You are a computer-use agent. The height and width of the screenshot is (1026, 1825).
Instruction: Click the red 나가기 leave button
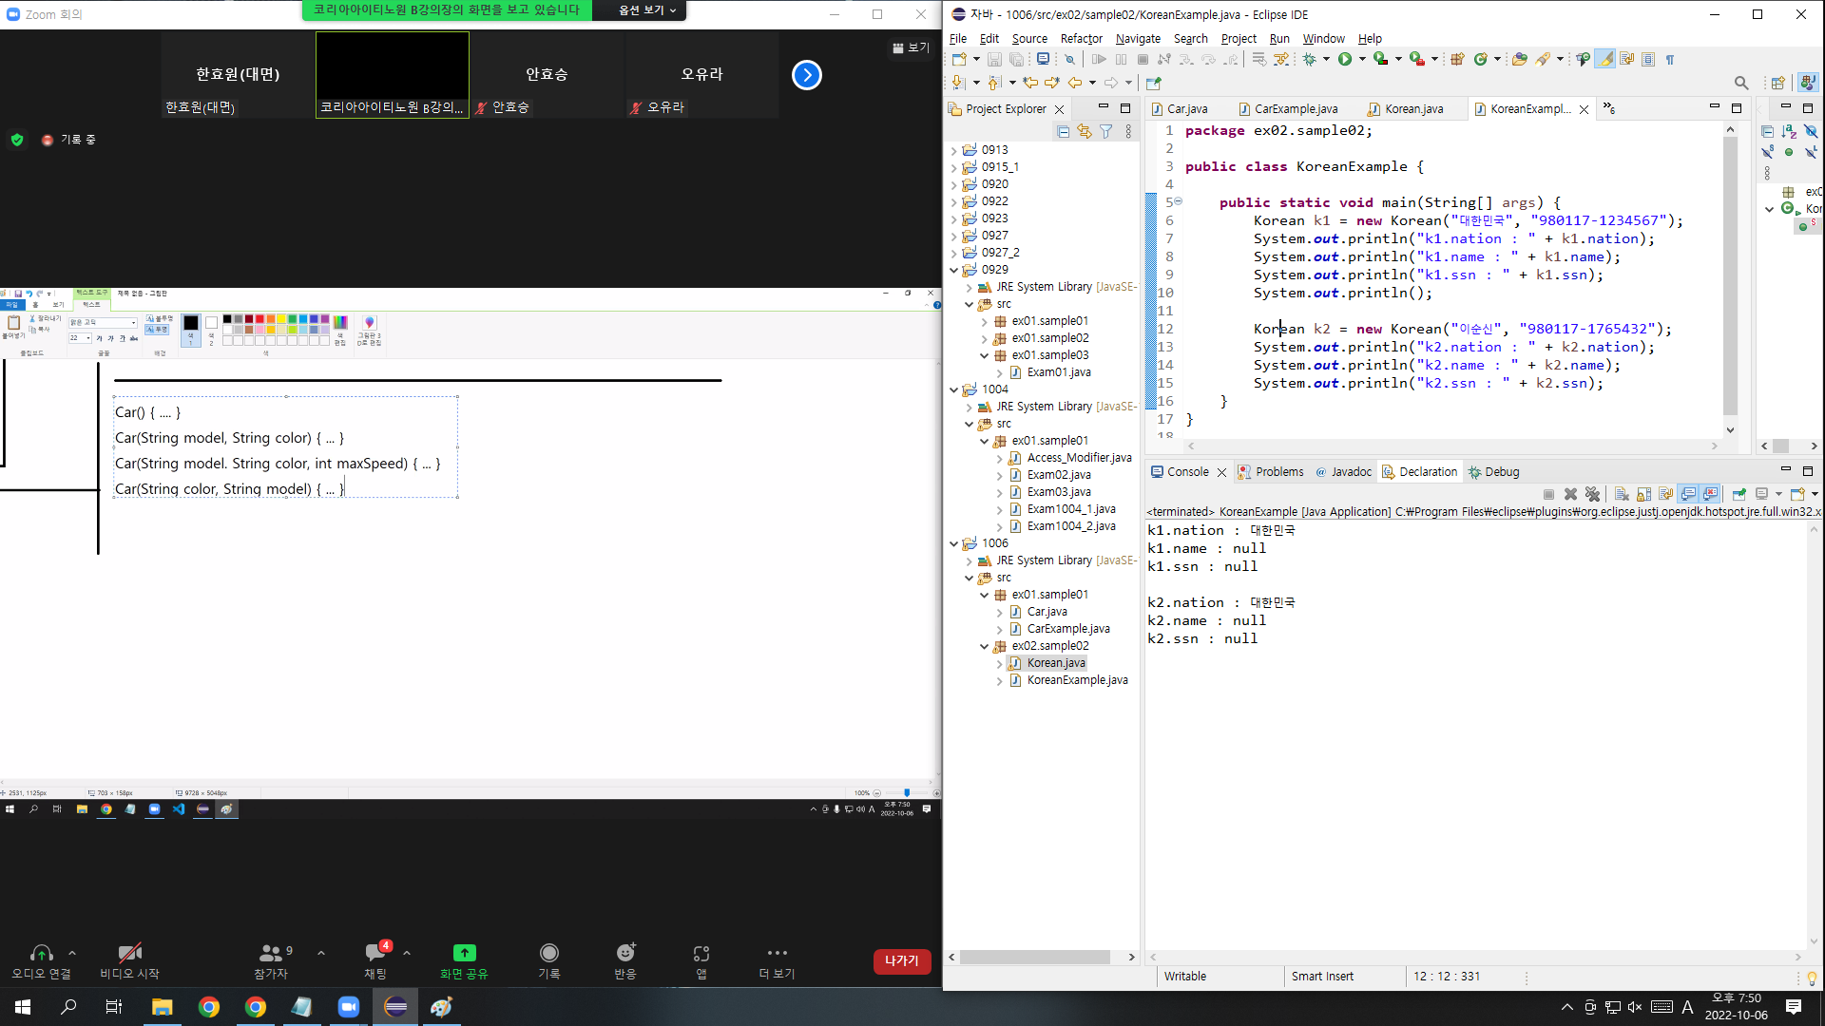(x=901, y=961)
